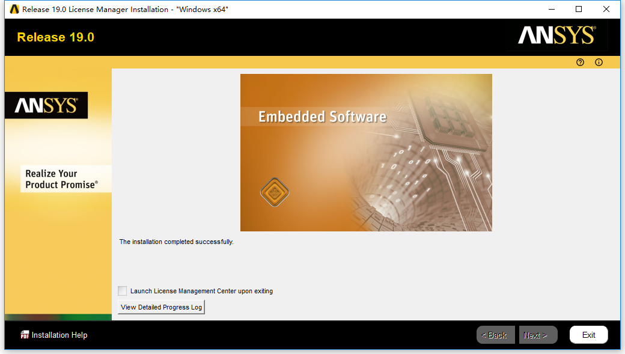The width and height of the screenshot is (625, 354).
Task: Click the 'Realize Your Product Promise' text
Action: point(62,179)
